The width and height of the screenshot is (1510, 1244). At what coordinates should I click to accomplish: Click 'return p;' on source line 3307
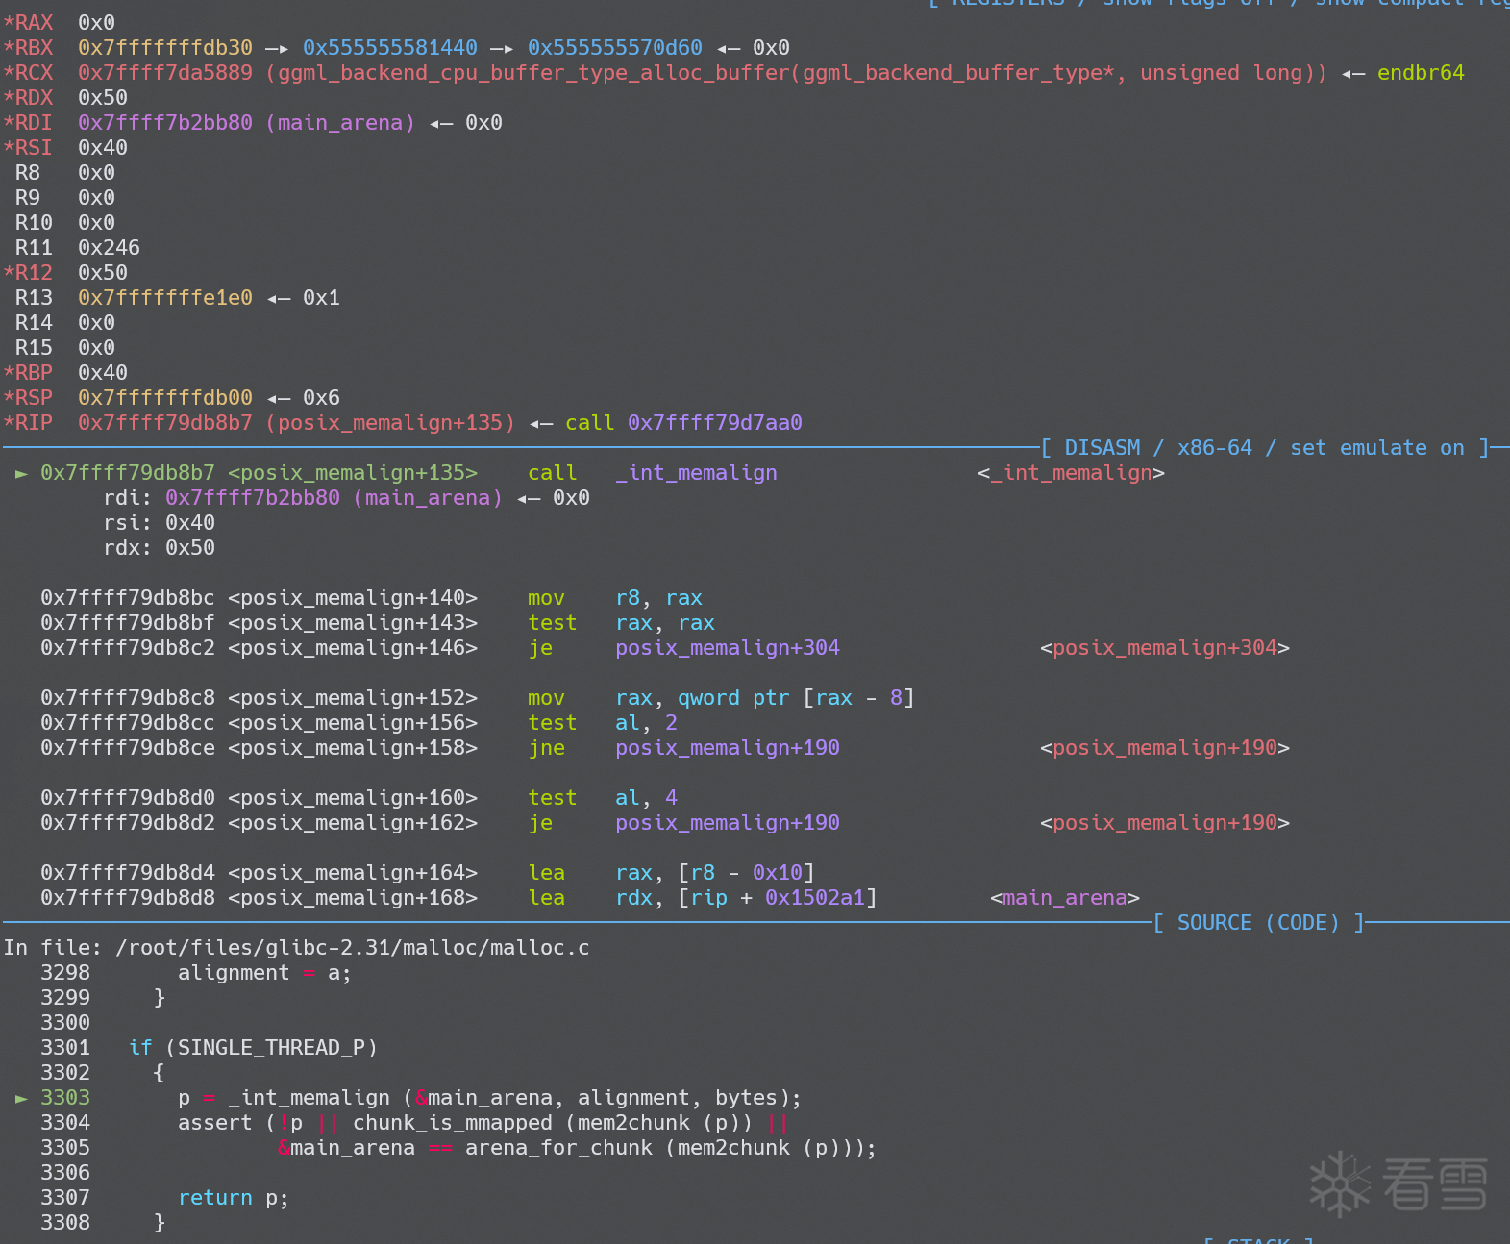(234, 1197)
